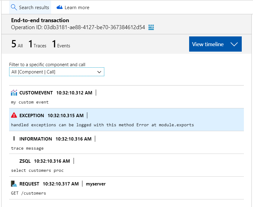Screen dimensions: 253x207
Task: Click the INFORMATION trace marker icon
Action: coord(13,139)
